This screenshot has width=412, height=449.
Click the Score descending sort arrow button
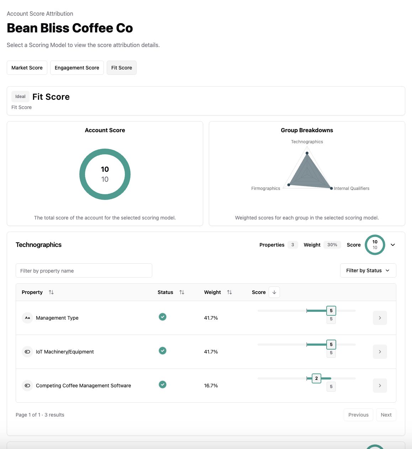tap(274, 292)
